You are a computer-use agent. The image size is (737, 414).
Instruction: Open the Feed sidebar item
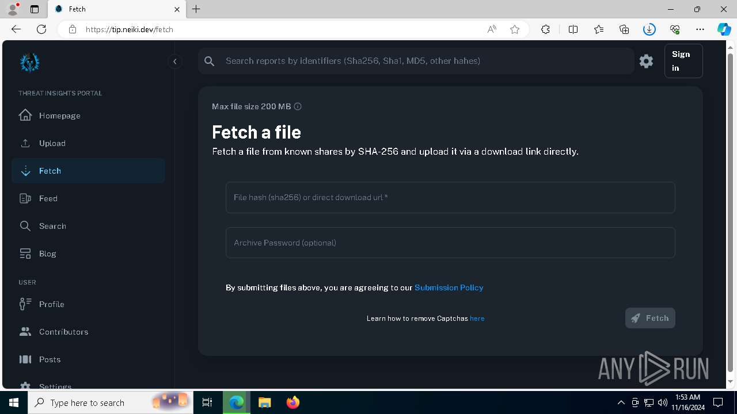[x=88, y=198]
